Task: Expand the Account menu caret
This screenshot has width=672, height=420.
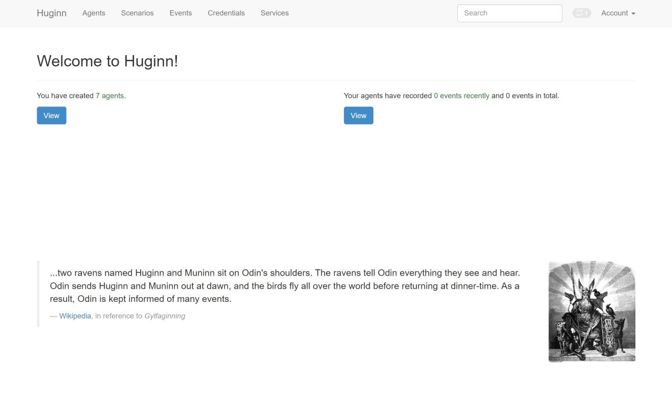Action: point(633,15)
